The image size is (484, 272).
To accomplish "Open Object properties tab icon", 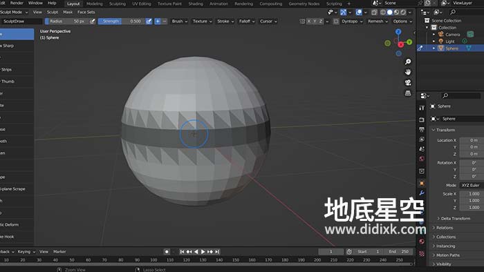I will coord(422,183).
